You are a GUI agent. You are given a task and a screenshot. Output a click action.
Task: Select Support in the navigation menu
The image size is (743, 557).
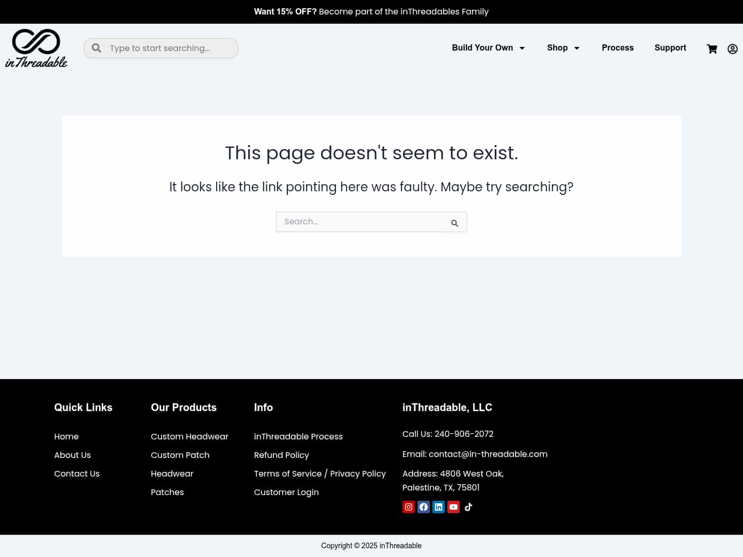670,48
